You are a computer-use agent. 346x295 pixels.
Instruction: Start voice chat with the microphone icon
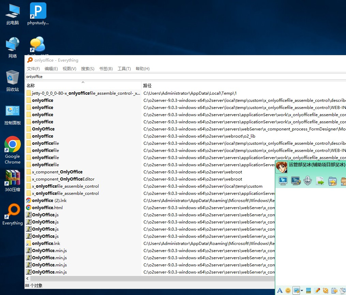308,181
